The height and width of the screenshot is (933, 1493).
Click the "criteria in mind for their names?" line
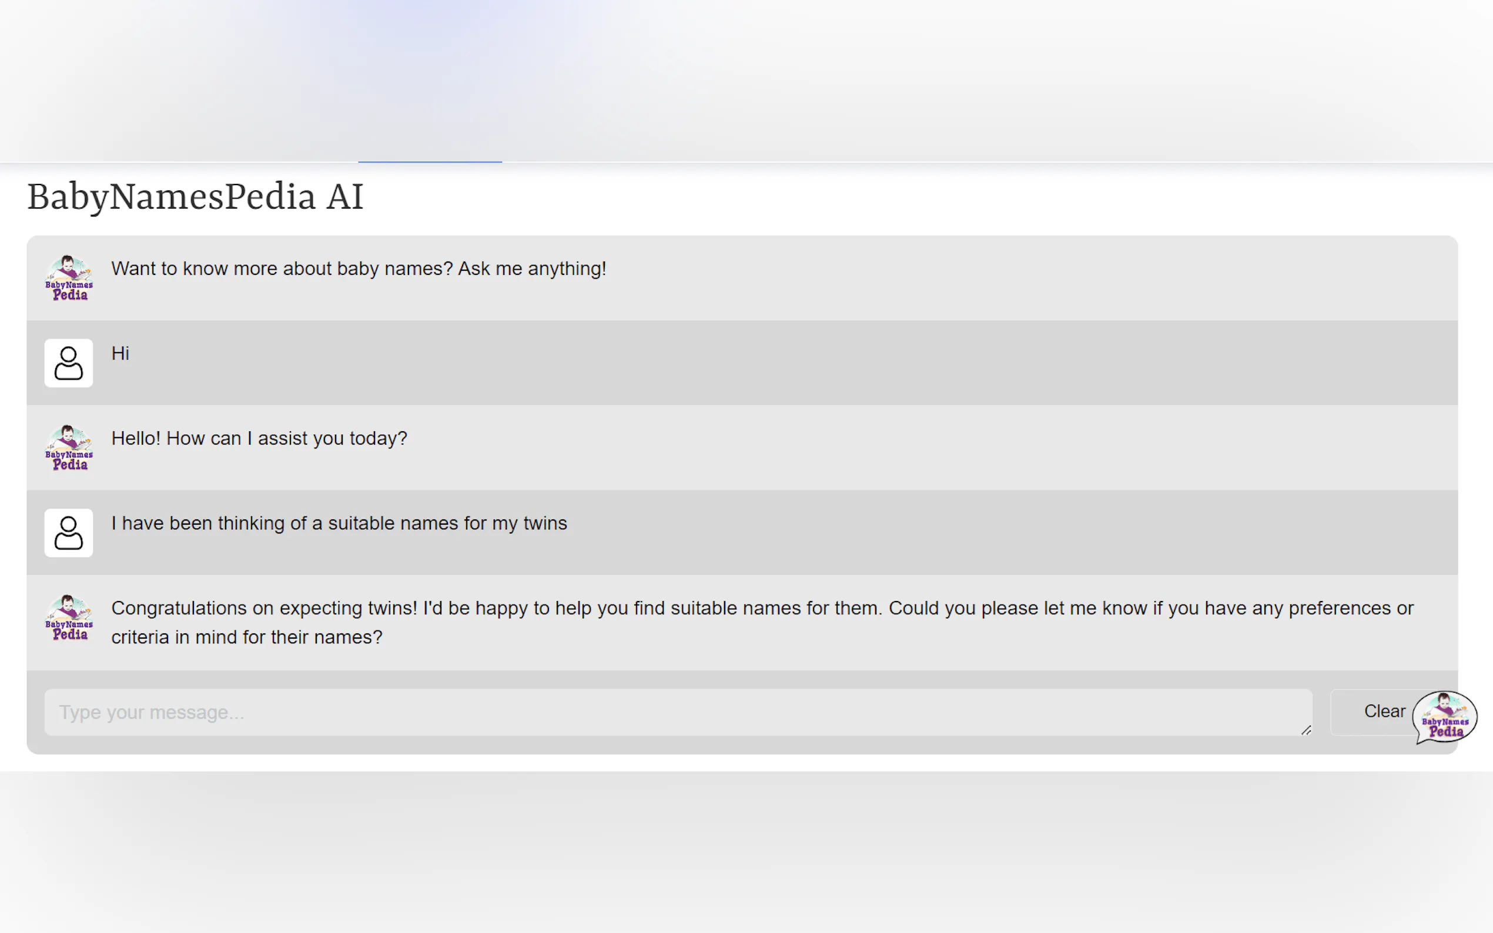[x=246, y=637]
